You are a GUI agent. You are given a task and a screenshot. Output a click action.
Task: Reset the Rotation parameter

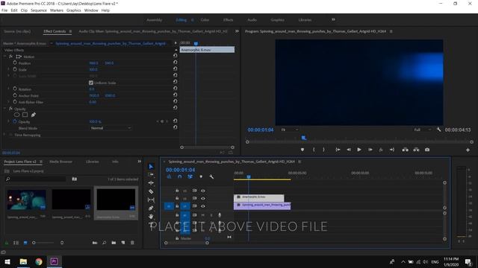(175, 89)
